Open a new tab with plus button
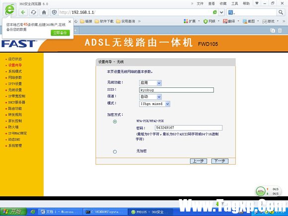The height and width of the screenshot is (216, 288). pyautogui.click(x=75, y=30)
